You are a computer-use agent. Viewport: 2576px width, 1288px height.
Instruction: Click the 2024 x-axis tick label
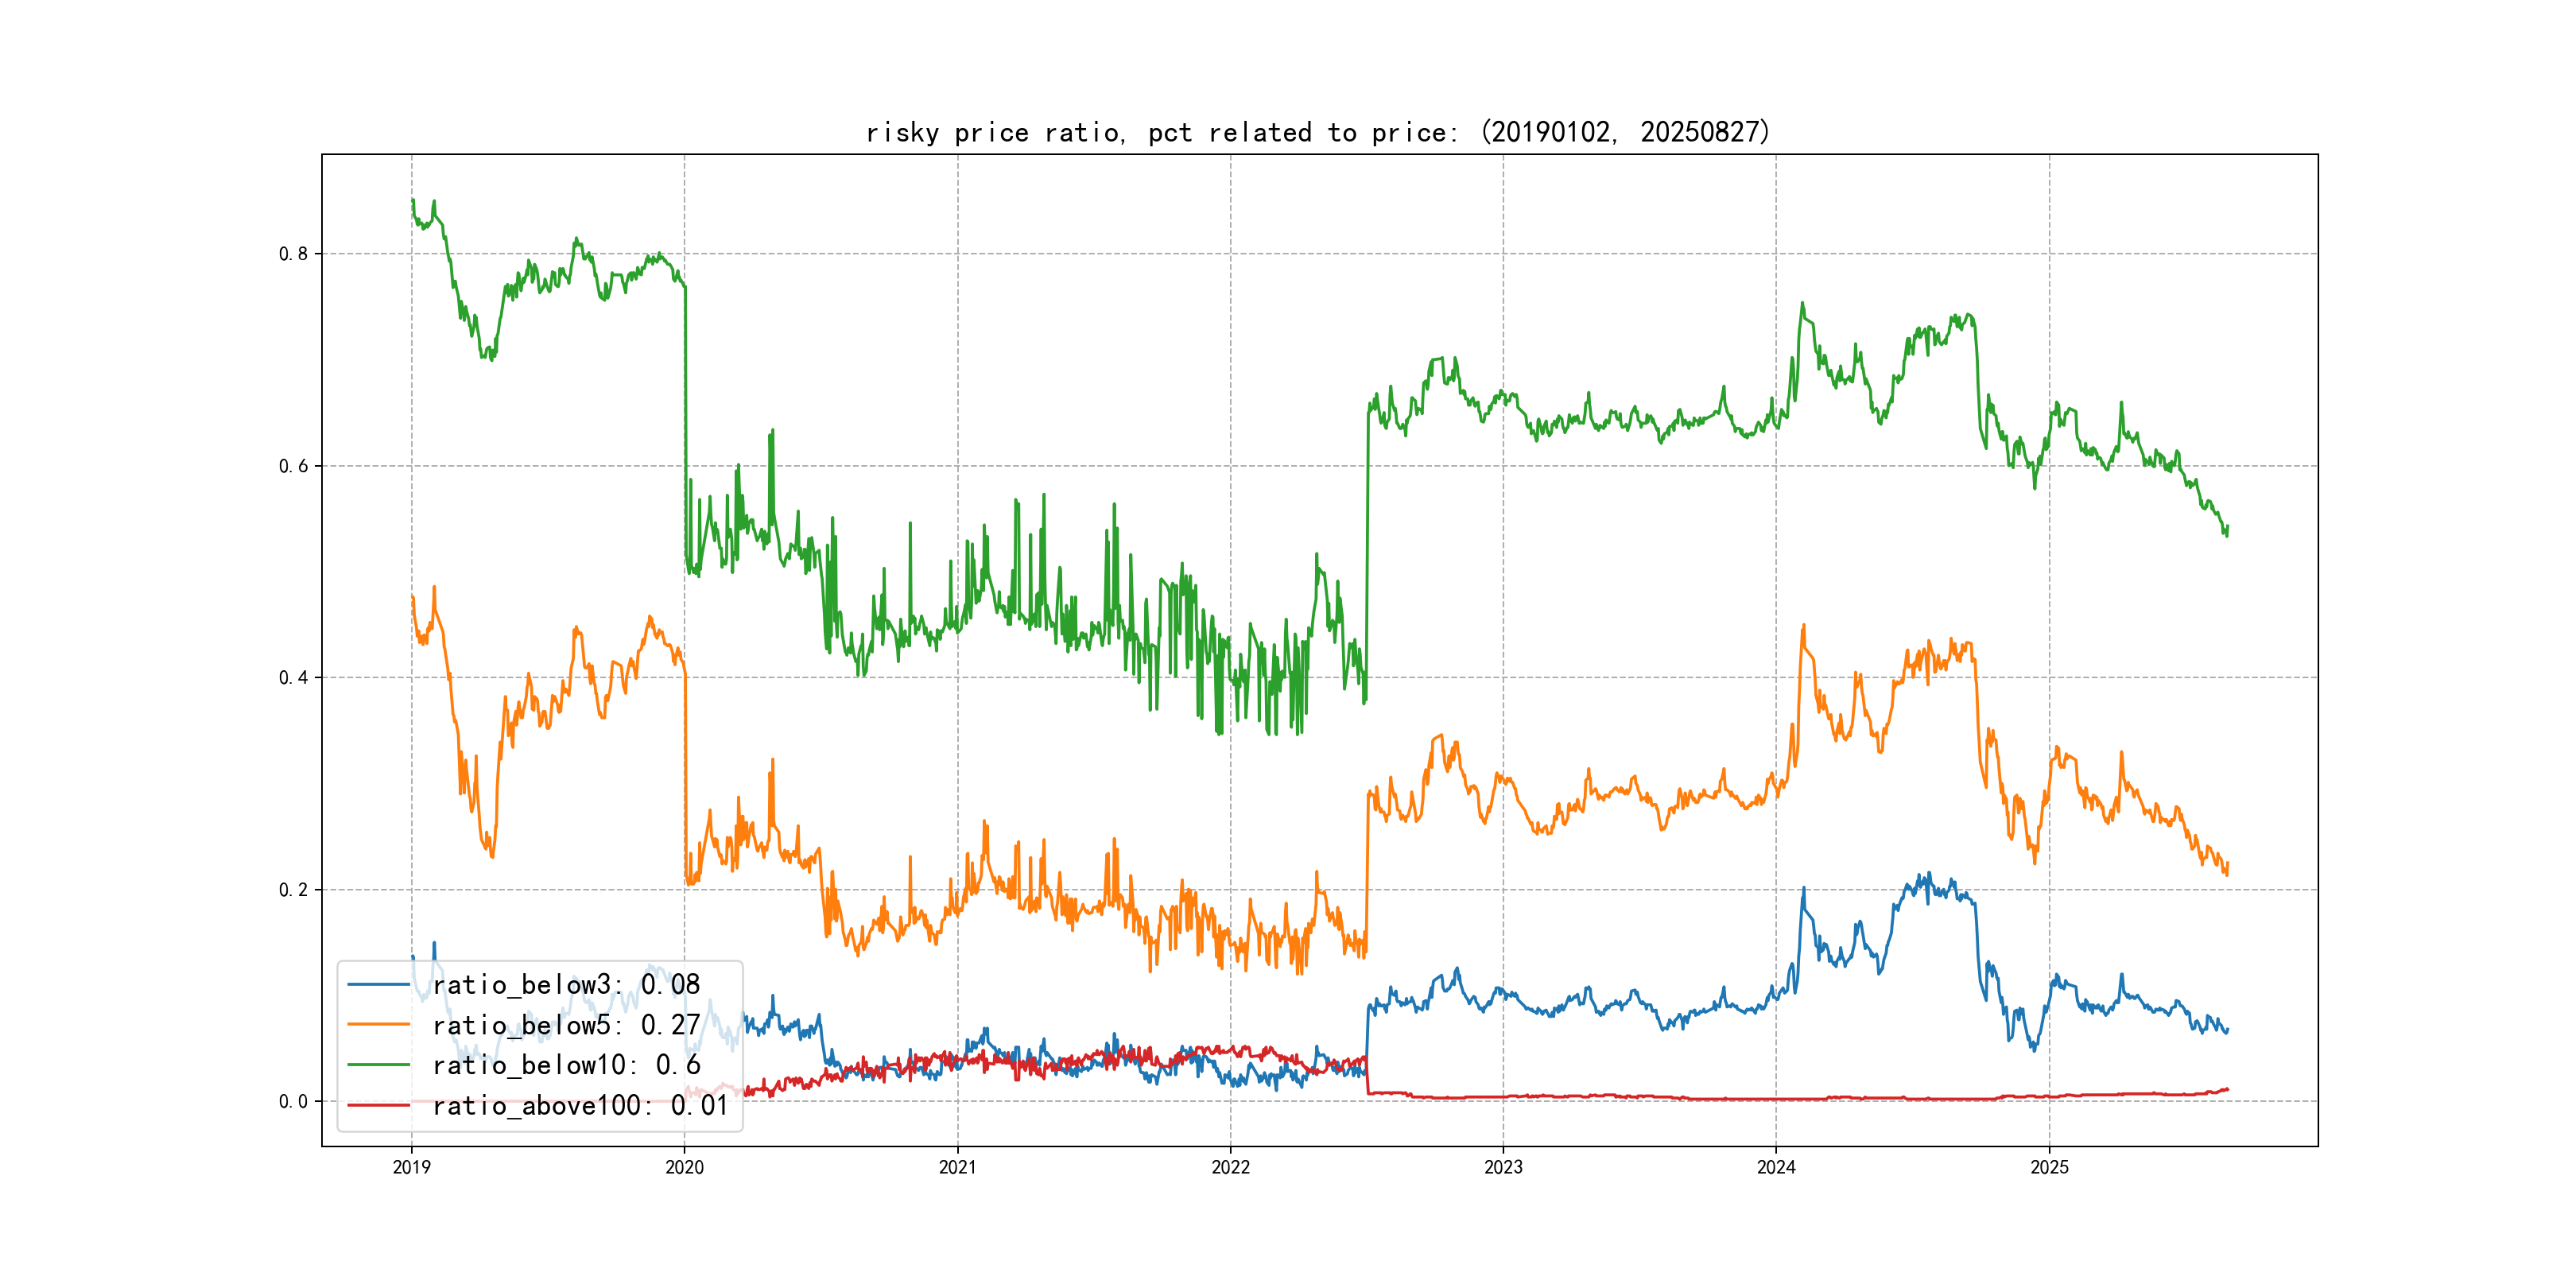click(x=1776, y=1167)
